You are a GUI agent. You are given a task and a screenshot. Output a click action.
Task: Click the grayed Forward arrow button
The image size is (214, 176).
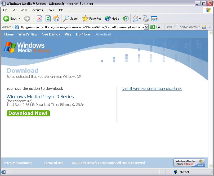tap(27, 19)
